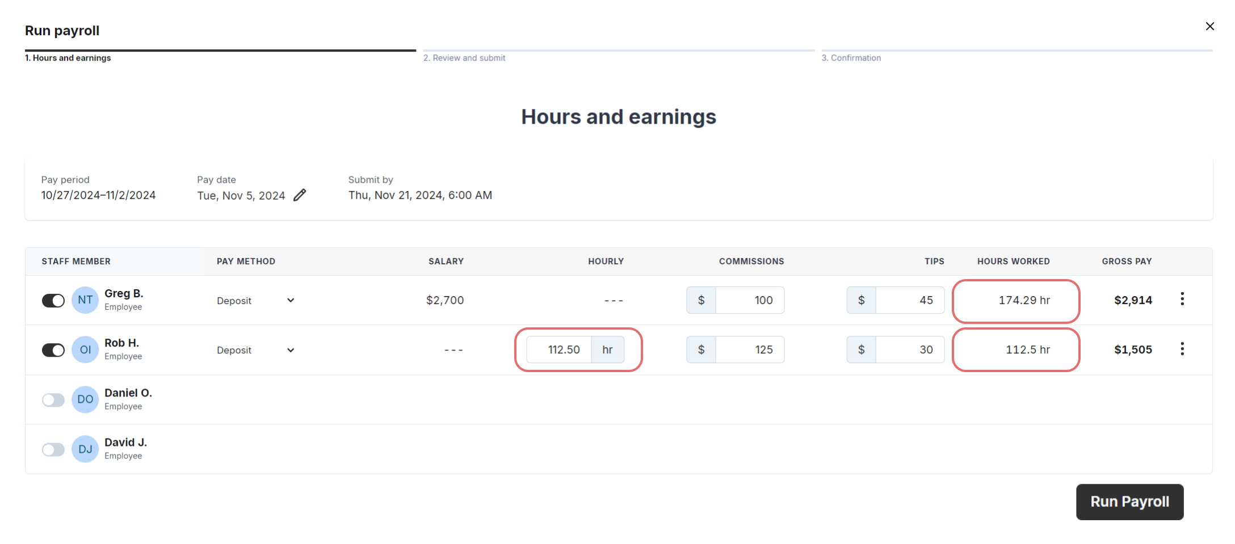Close the Run payroll dialog
The image size is (1235, 544).
tap(1209, 26)
